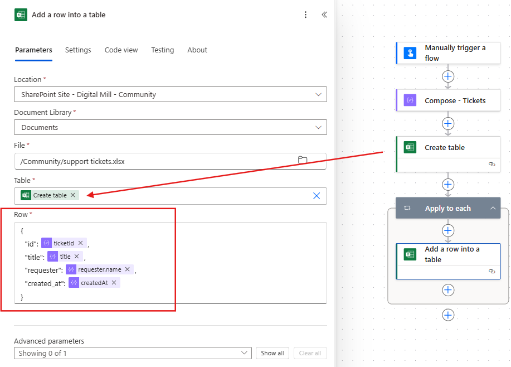This screenshot has height=367, width=511.
Task: Collapse the action panel with double chevron
Action: coord(324,15)
